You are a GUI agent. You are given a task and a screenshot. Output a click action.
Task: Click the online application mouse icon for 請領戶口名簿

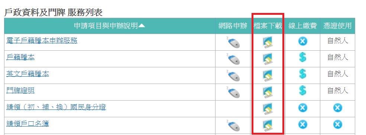point(233,125)
